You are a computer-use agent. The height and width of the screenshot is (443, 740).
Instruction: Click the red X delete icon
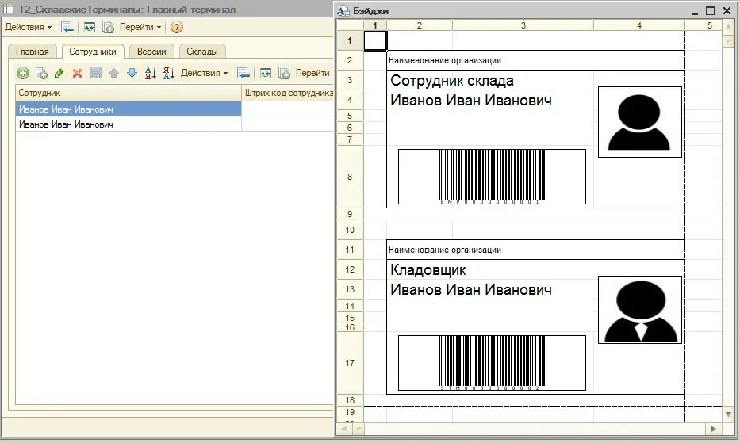click(x=78, y=73)
